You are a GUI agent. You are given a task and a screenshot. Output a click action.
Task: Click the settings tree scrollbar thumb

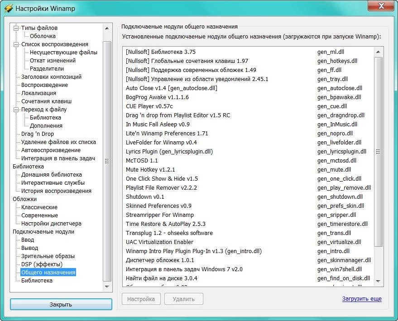tap(107, 161)
